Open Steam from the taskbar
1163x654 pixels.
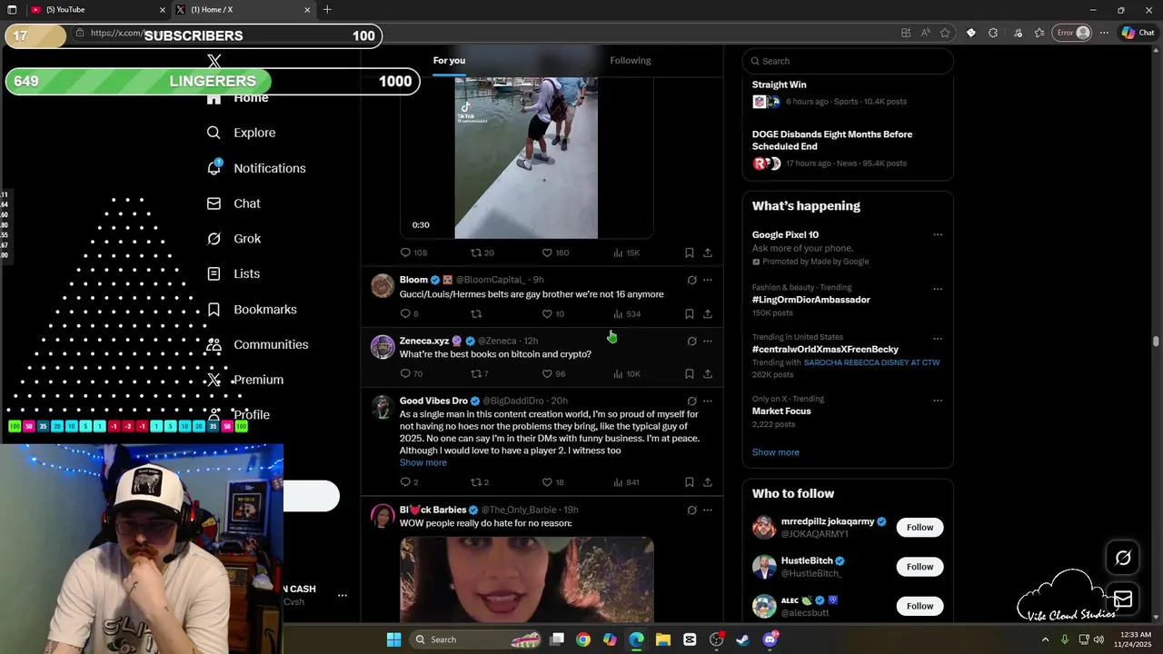coord(742,639)
